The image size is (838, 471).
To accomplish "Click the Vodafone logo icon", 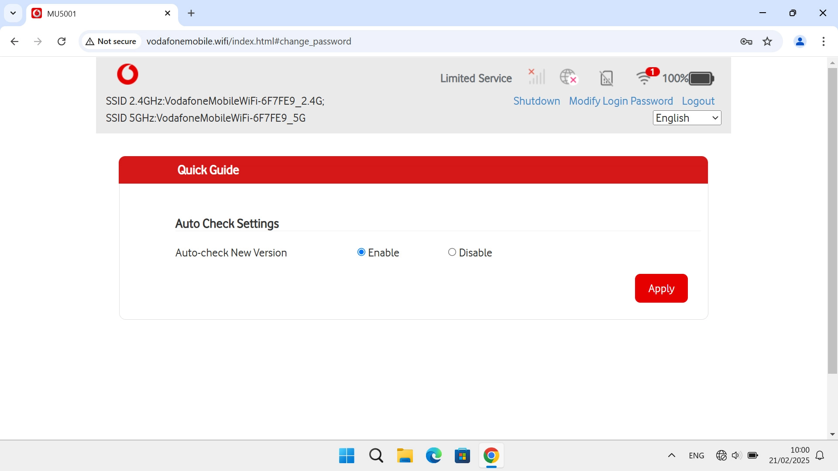I will coord(127,74).
